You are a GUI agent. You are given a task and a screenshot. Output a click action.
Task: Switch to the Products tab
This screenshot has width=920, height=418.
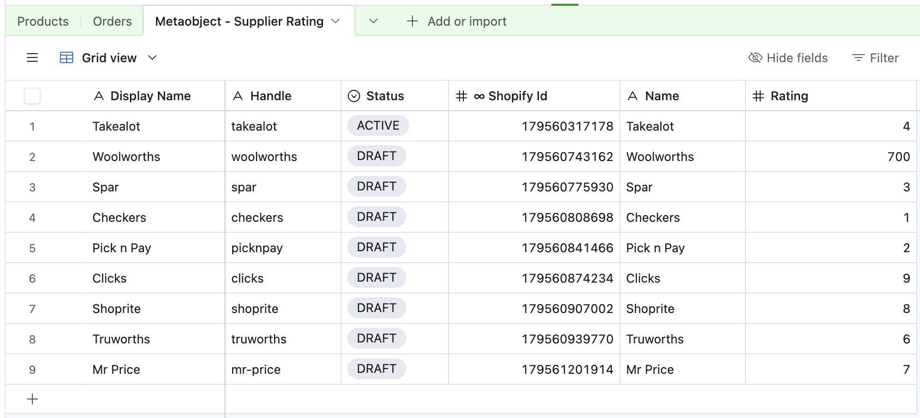click(43, 21)
